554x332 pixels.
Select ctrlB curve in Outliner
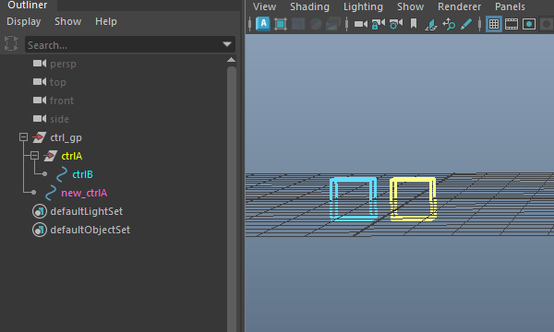pos(82,174)
